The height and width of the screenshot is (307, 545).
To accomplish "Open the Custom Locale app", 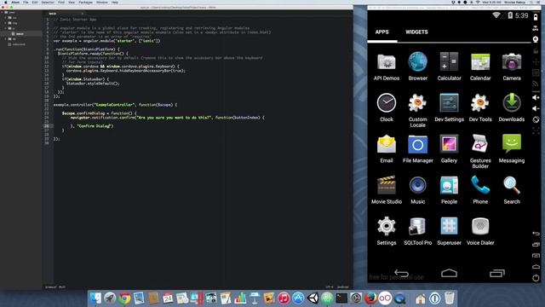I will [417, 110].
